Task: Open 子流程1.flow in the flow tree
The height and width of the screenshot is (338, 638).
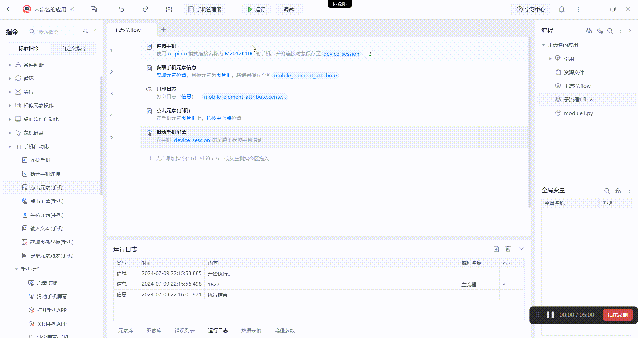Action: (x=578, y=99)
